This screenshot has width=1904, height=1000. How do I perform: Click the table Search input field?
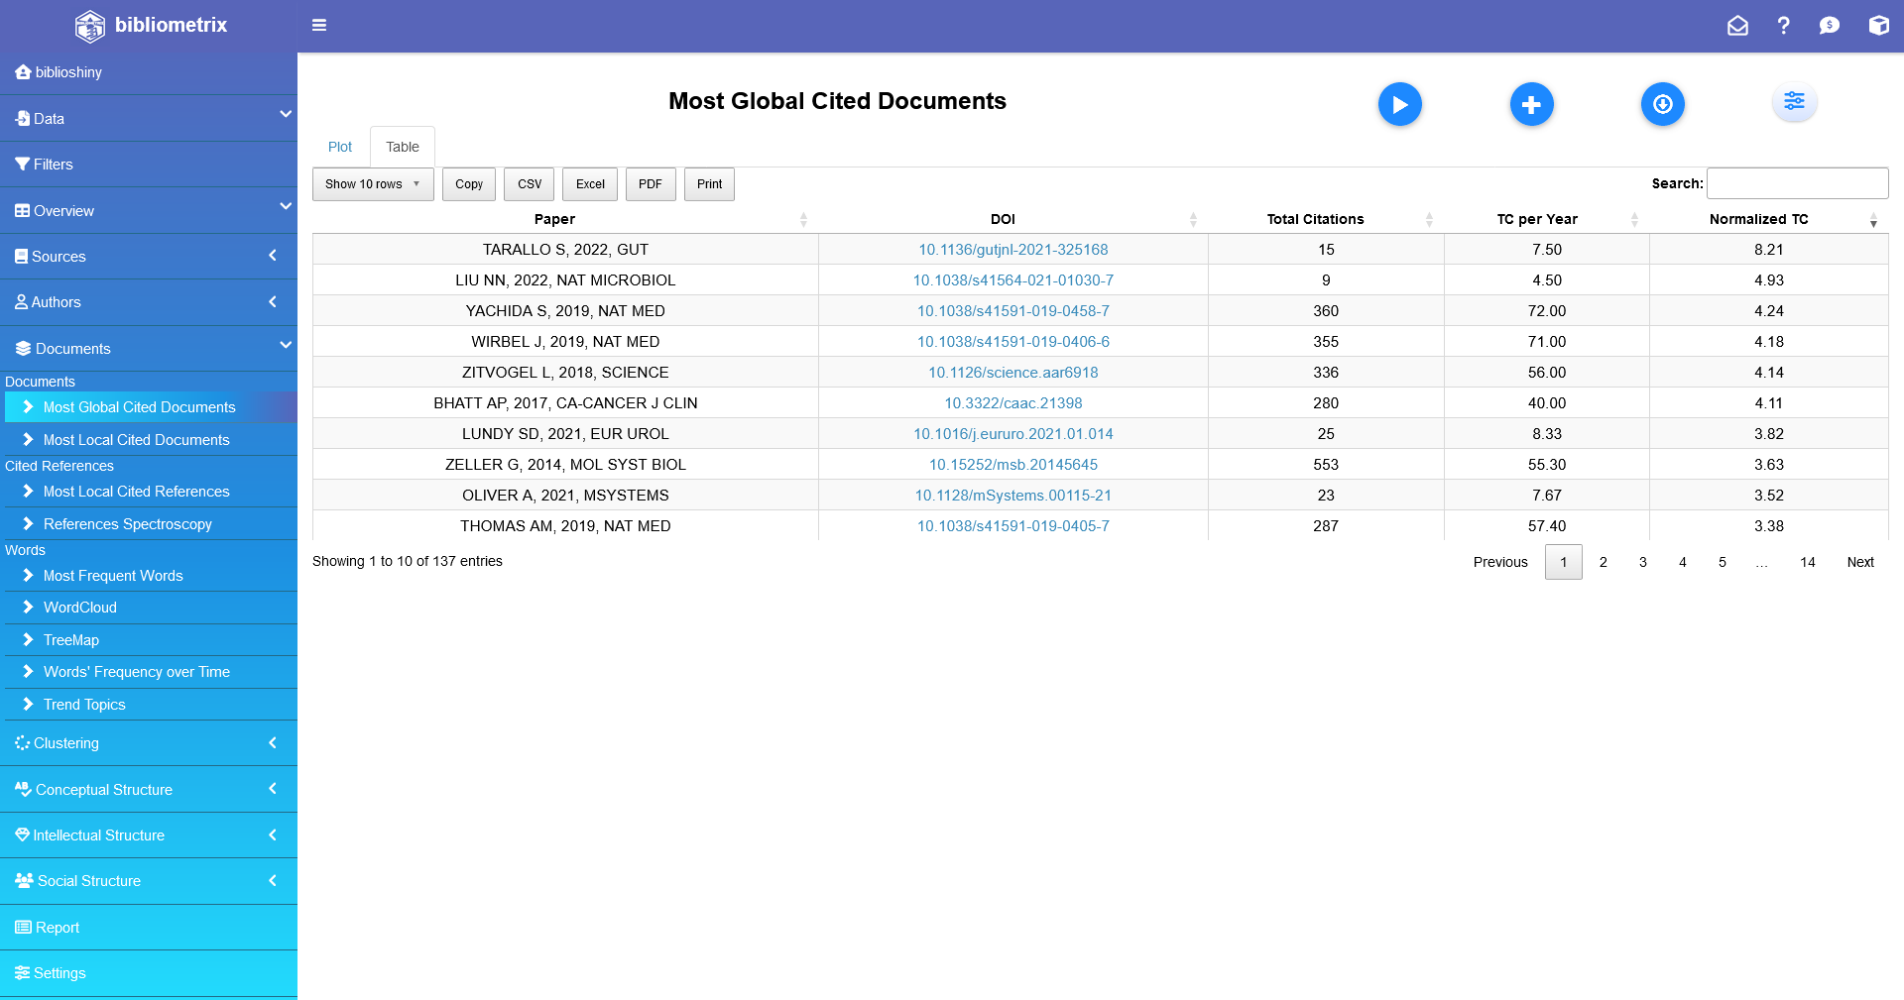click(x=1797, y=183)
